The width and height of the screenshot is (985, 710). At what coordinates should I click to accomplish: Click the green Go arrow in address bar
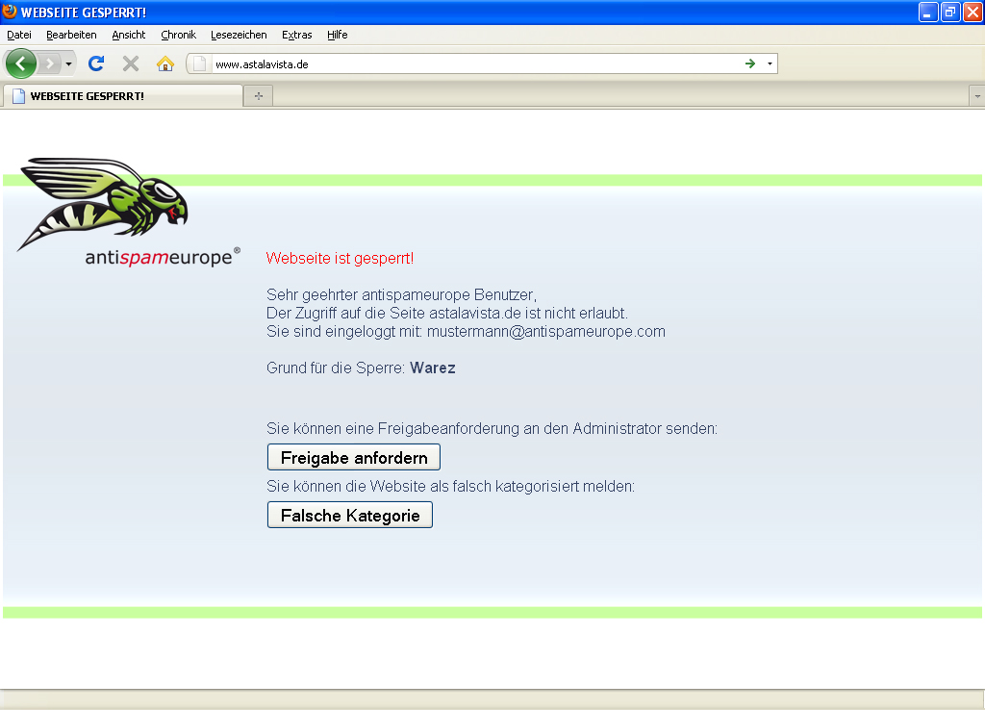click(750, 63)
